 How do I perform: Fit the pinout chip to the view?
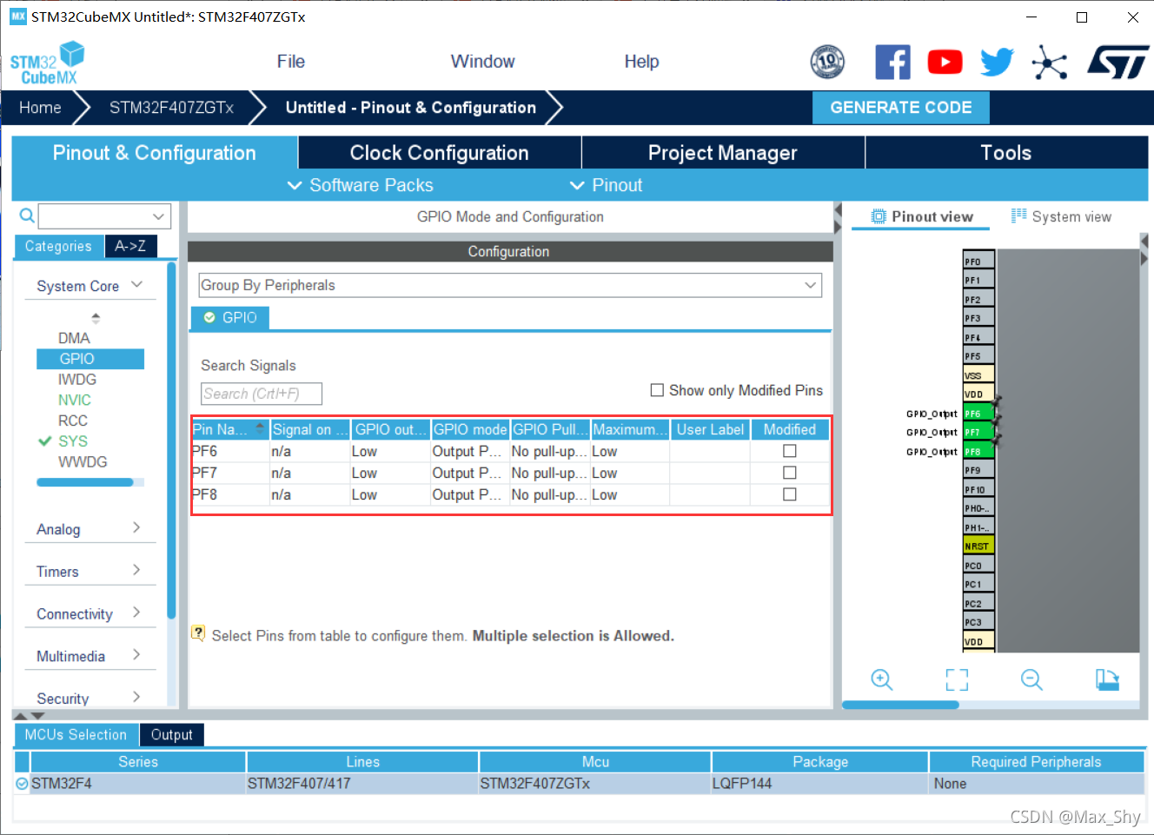tap(957, 679)
